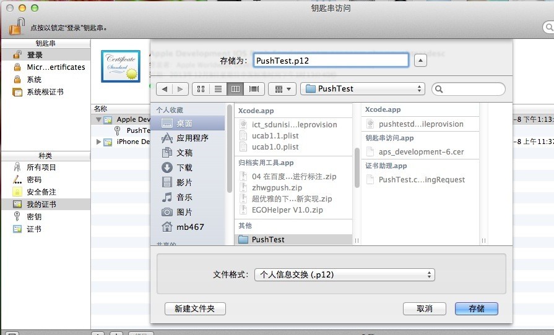Open 文稿 in the sidebar
Viewport: 554px width, 335px height.
tap(189, 153)
